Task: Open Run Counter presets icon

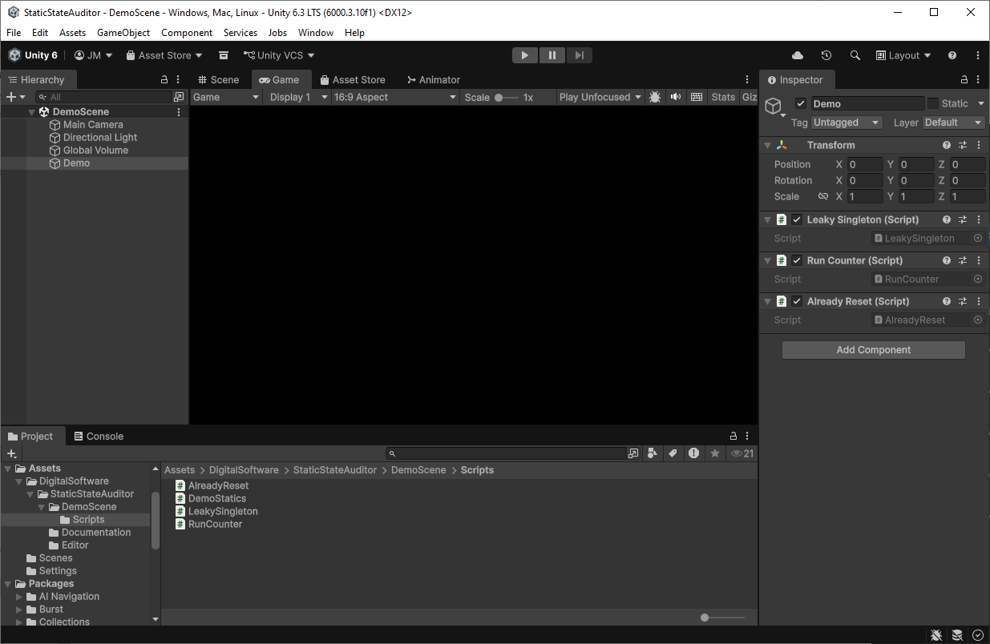Action: point(963,260)
